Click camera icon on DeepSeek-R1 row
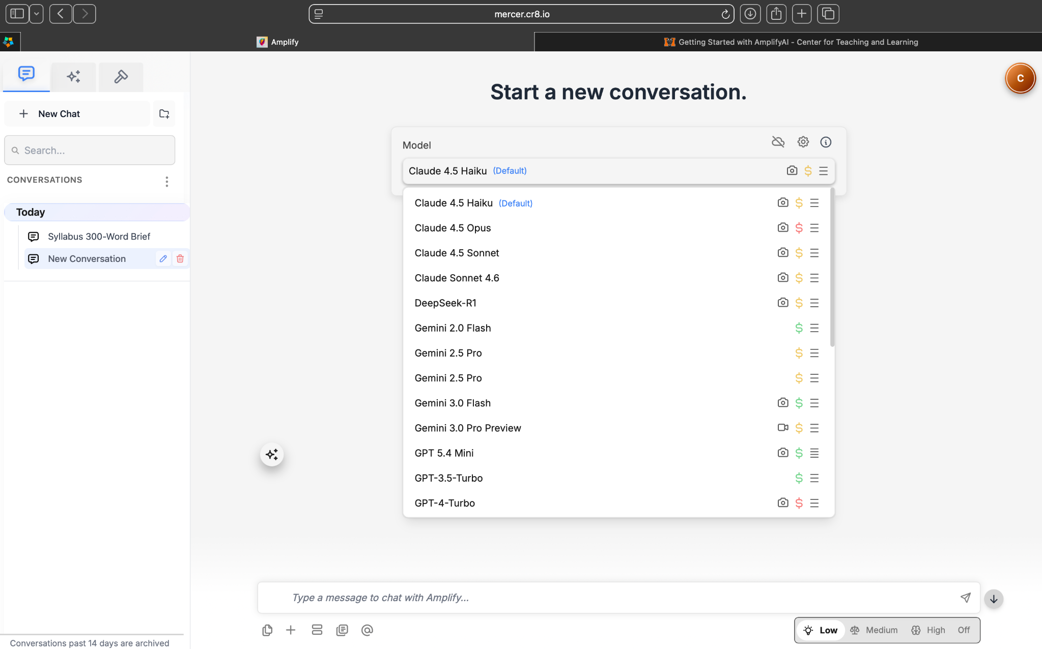Screen dimensions: 1042x649 [783, 302]
